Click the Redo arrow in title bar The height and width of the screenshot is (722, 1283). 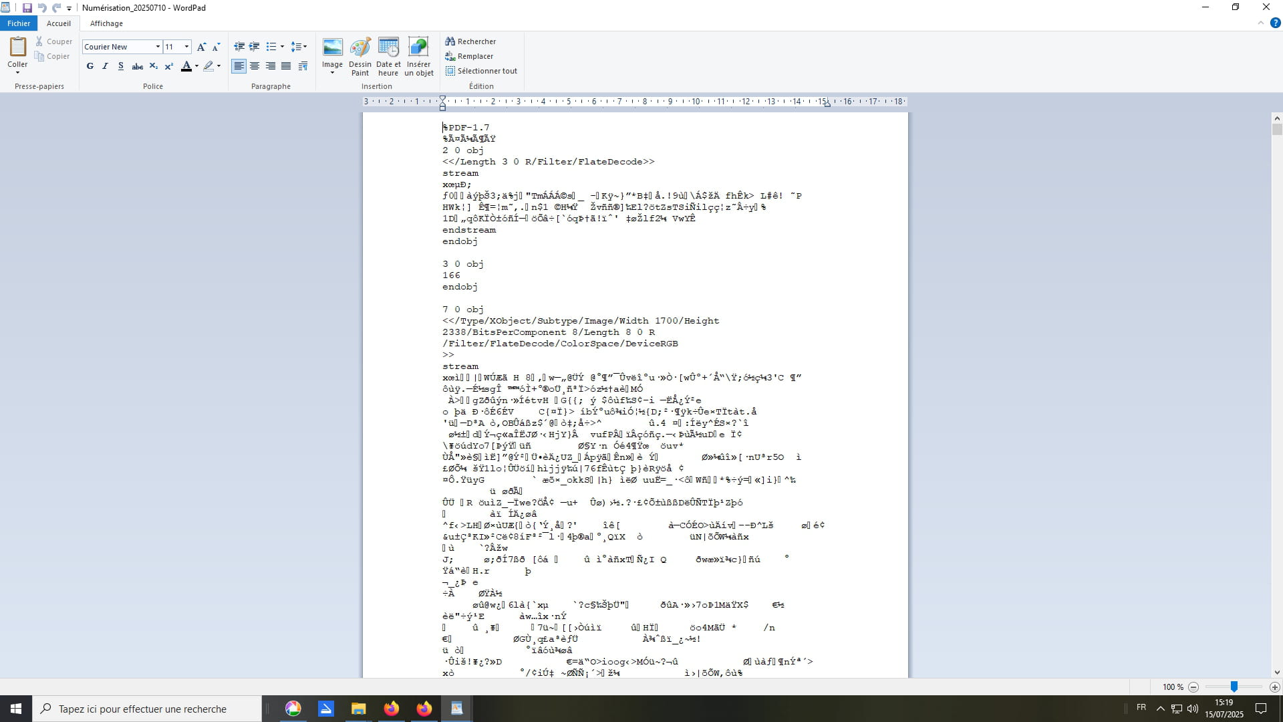pyautogui.click(x=57, y=8)
